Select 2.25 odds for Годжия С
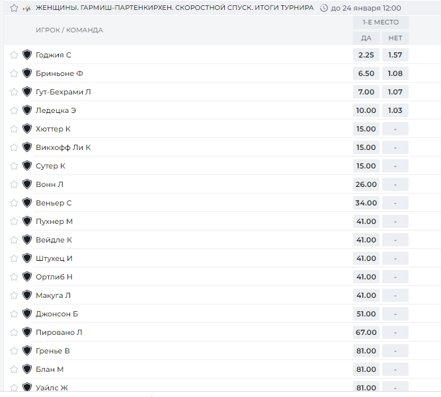Image resolution: width=441 pixels, height=397 pixels. click(x=366, y=55)
